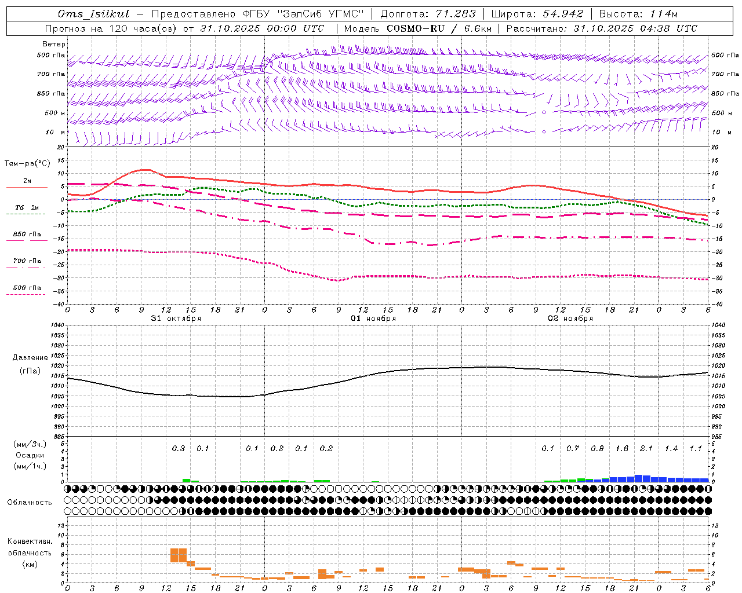
Task: Click the red 2м legend line sample
Action: pyautogui.click(x=27, y=188)
